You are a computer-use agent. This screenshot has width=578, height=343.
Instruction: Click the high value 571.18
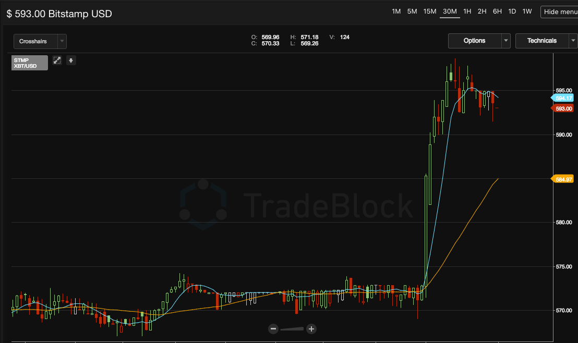[x=309, y=37]
